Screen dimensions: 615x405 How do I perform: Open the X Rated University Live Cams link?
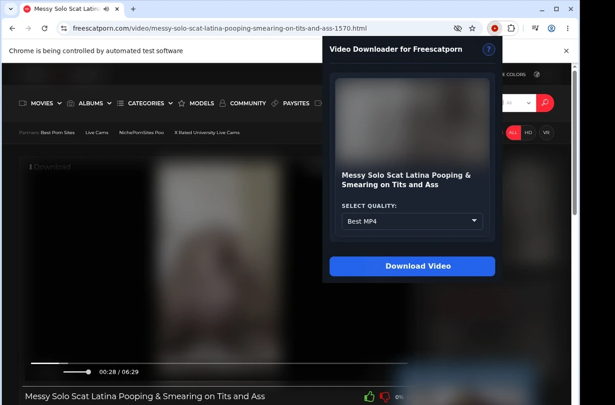(x=207, y=133)
